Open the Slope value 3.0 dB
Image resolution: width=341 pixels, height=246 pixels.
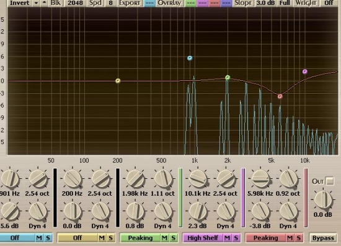(x=265, y=3)
